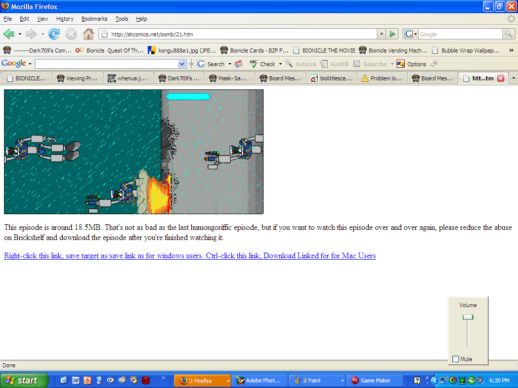Open Google Toolbar Options
Viewport: 518px width, 388px height.
click(x=412, y=64)
